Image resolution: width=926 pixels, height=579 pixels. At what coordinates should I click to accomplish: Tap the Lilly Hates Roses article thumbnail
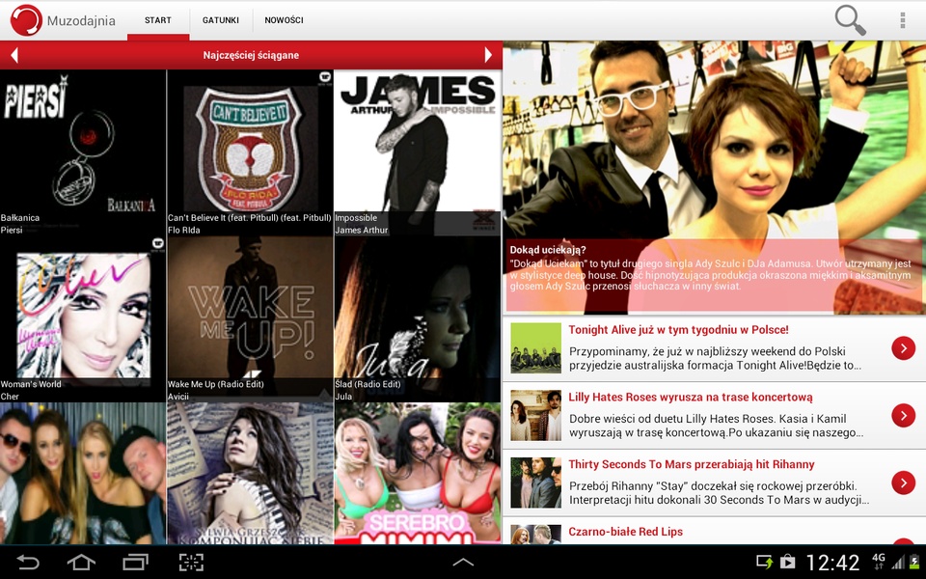pos(535,415)
